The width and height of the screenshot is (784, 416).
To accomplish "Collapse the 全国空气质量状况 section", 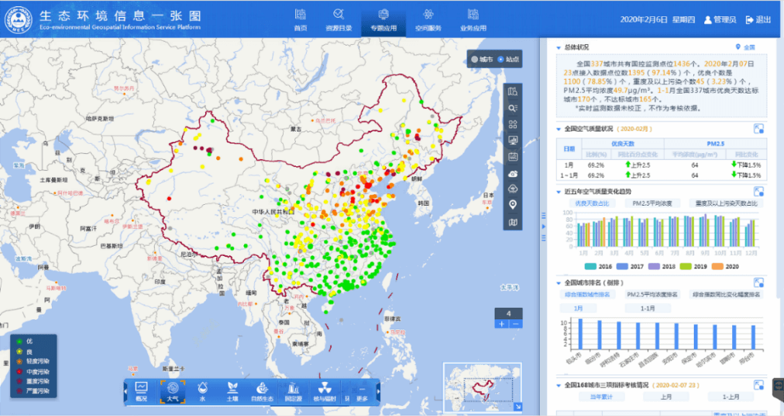I will 559,128.
